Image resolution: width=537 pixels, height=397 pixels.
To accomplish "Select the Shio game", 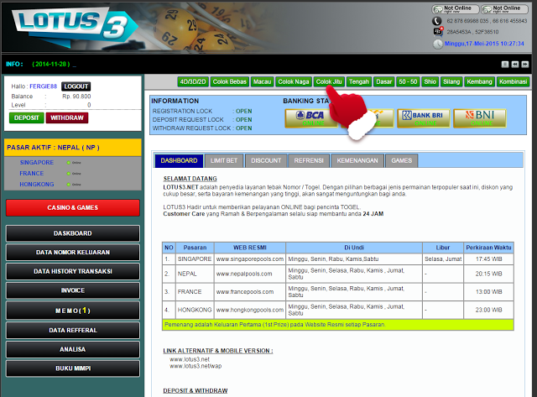I will tap(430, 82).
